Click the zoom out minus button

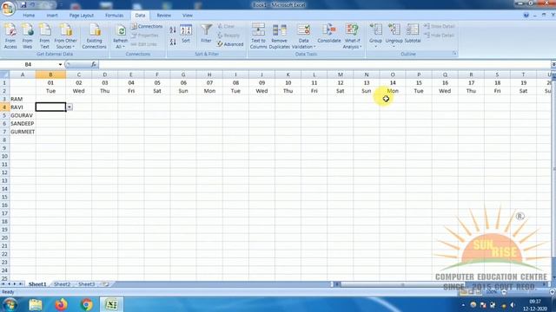pyautogui.click(x=504, y=292)
